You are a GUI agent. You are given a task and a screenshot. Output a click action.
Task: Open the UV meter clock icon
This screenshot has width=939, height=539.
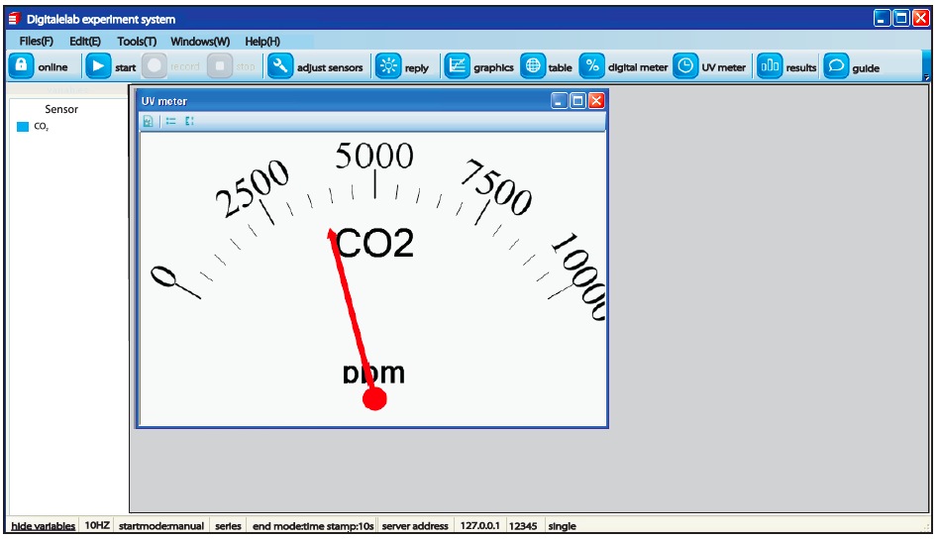685,66
